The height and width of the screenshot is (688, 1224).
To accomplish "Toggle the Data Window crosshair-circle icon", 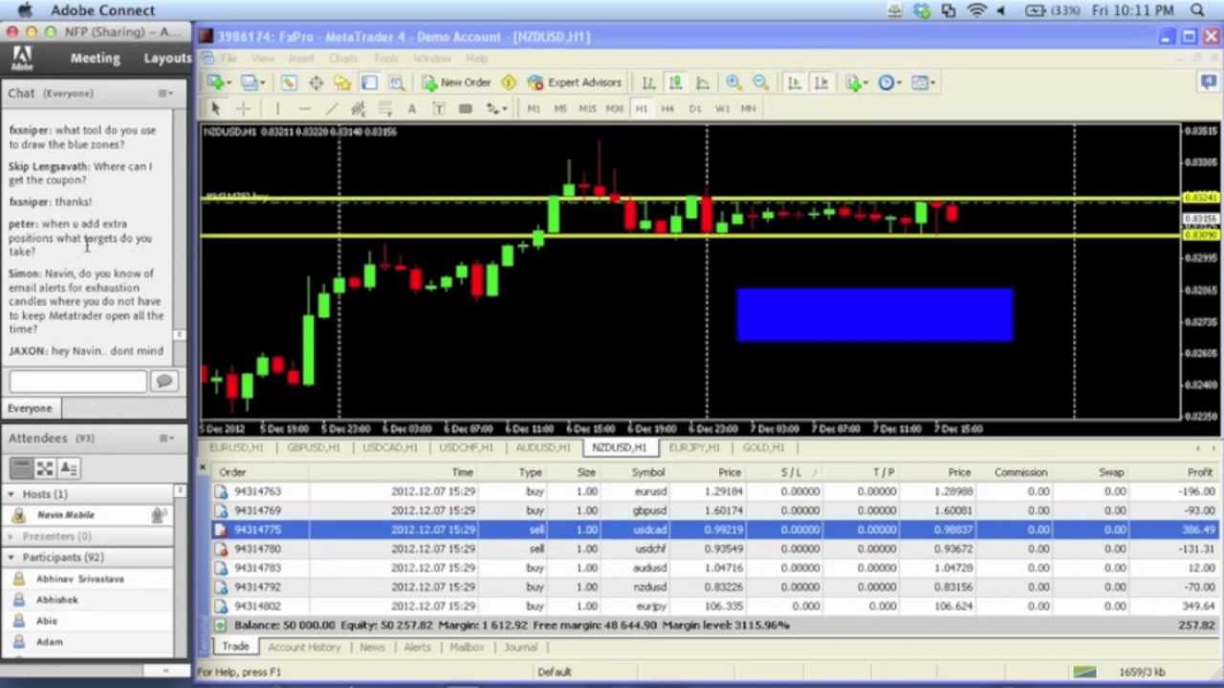I will pyautogui.click(x=316, y=82).
